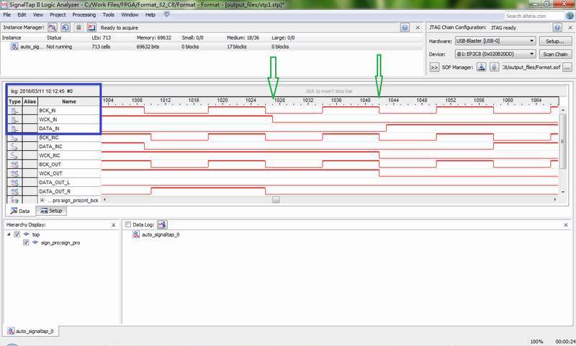
Task: Click the waveform right scroll arrow
Action: tap(554, 200)
